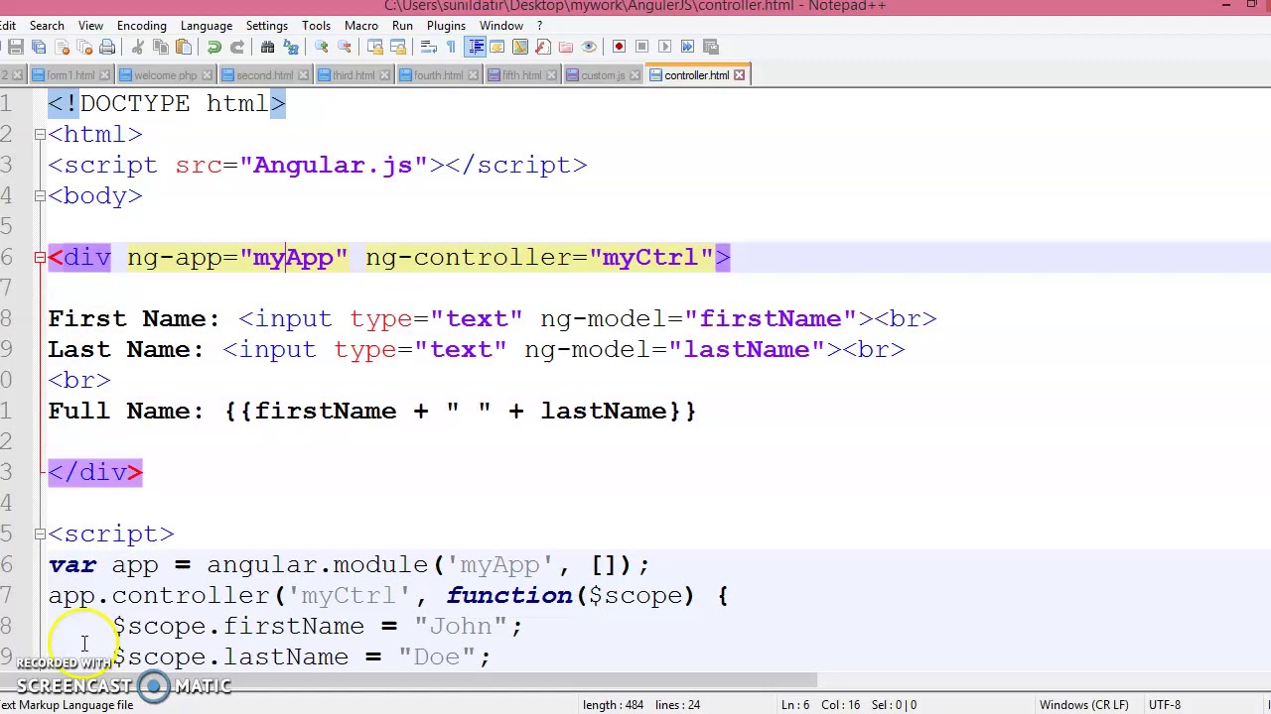Viewport: 1271px width, 714px height.
Task: Switch to the second.html tab
Action: [x=264, y=75]
